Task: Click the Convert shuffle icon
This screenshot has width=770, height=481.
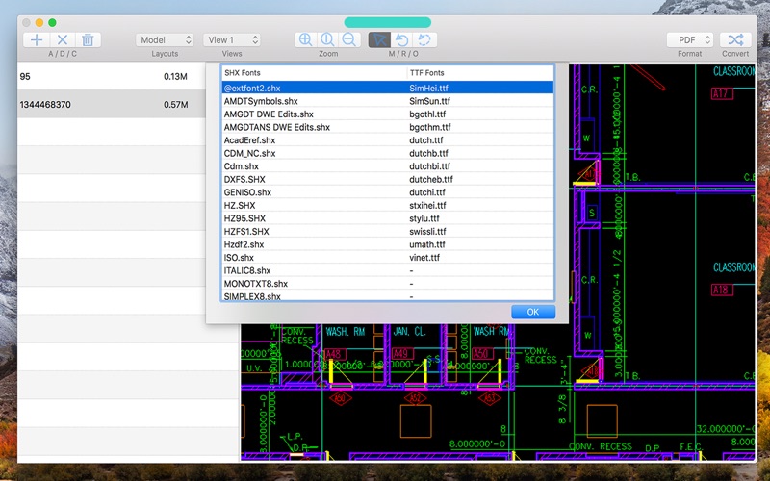Action: [x=735, y=39]
